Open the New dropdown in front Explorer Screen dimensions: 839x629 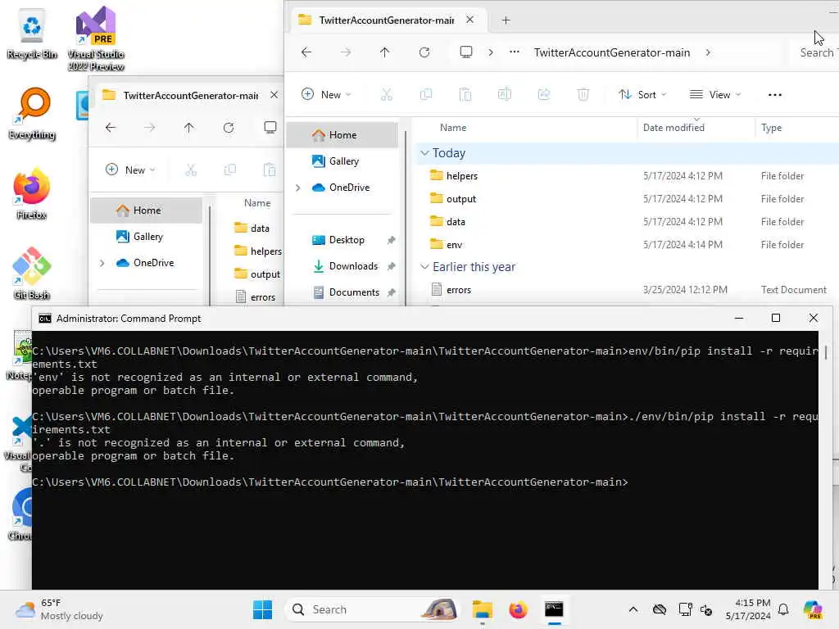click(326, 95)
